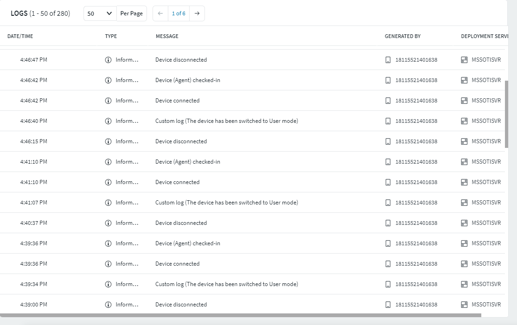Viewport: 517px width, 325px height.
Task: Sort by the DATE/TIME column header
Action: pyautogui.click(x=20, y=36)
